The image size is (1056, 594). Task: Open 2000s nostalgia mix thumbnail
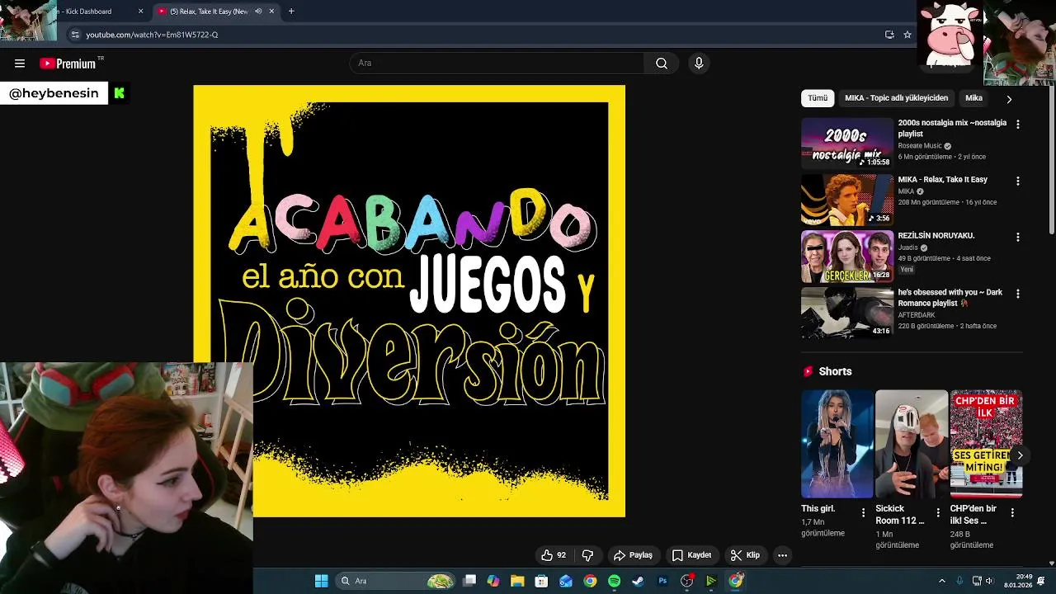coord(847,143)
